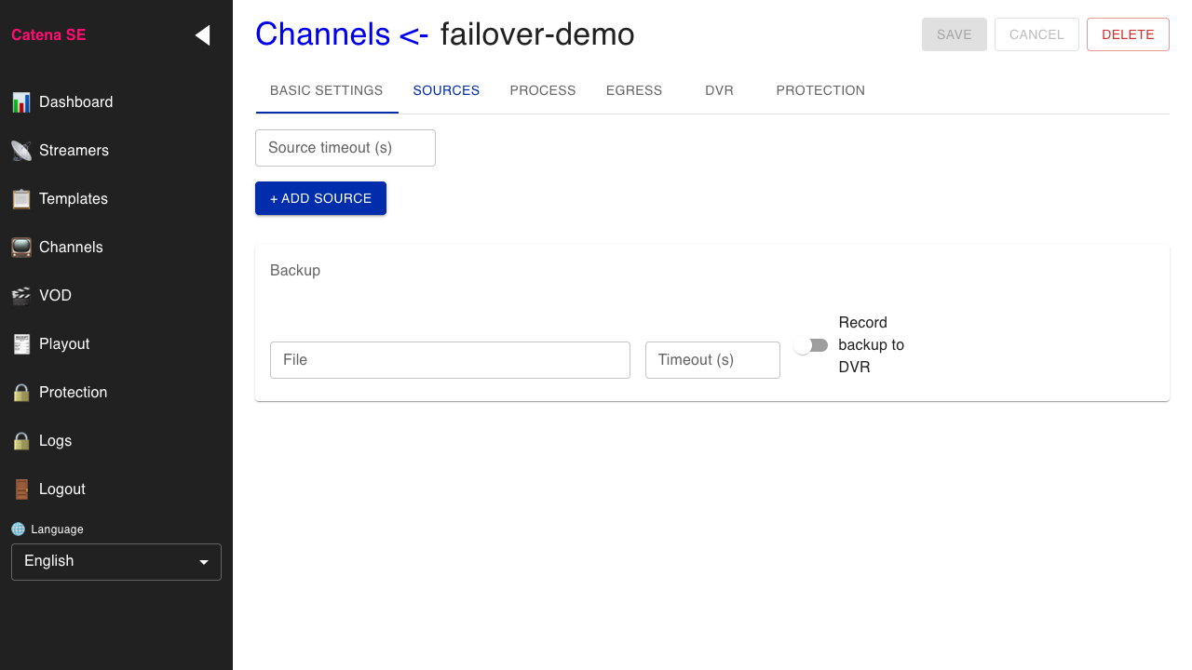Click the Logout door icon
Image resolution: width=1192 pixels, height=670 pixels.
coord(21,489)
